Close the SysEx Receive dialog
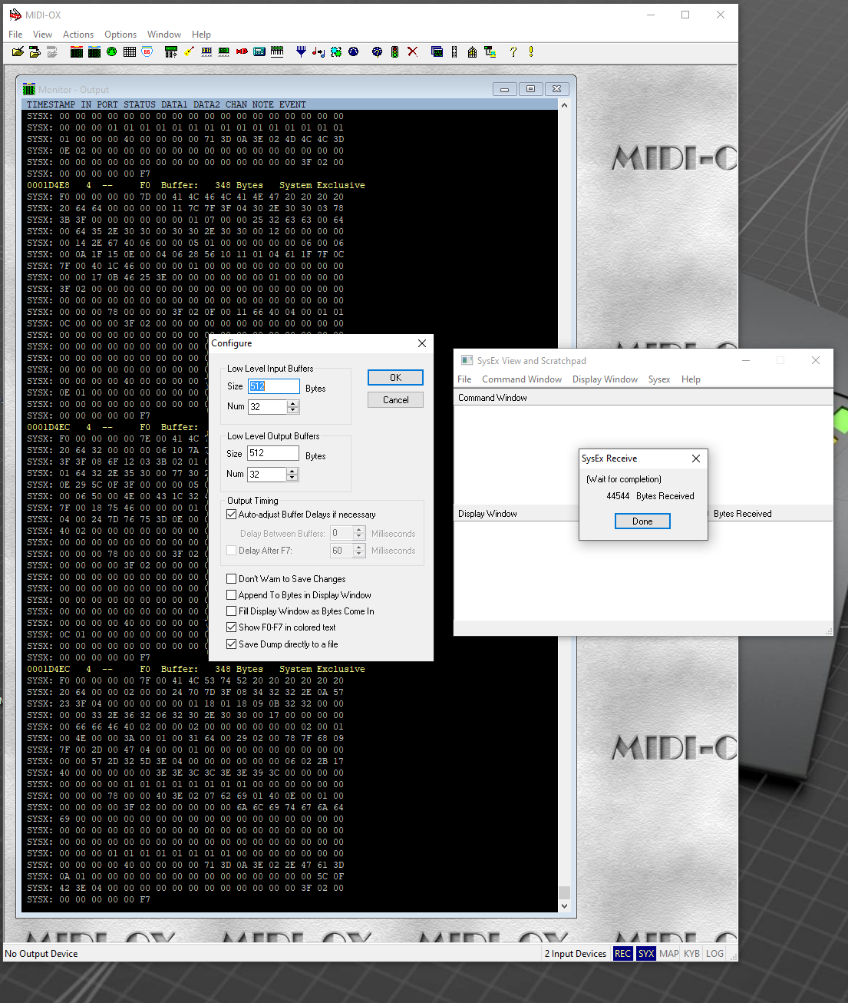 695,458
